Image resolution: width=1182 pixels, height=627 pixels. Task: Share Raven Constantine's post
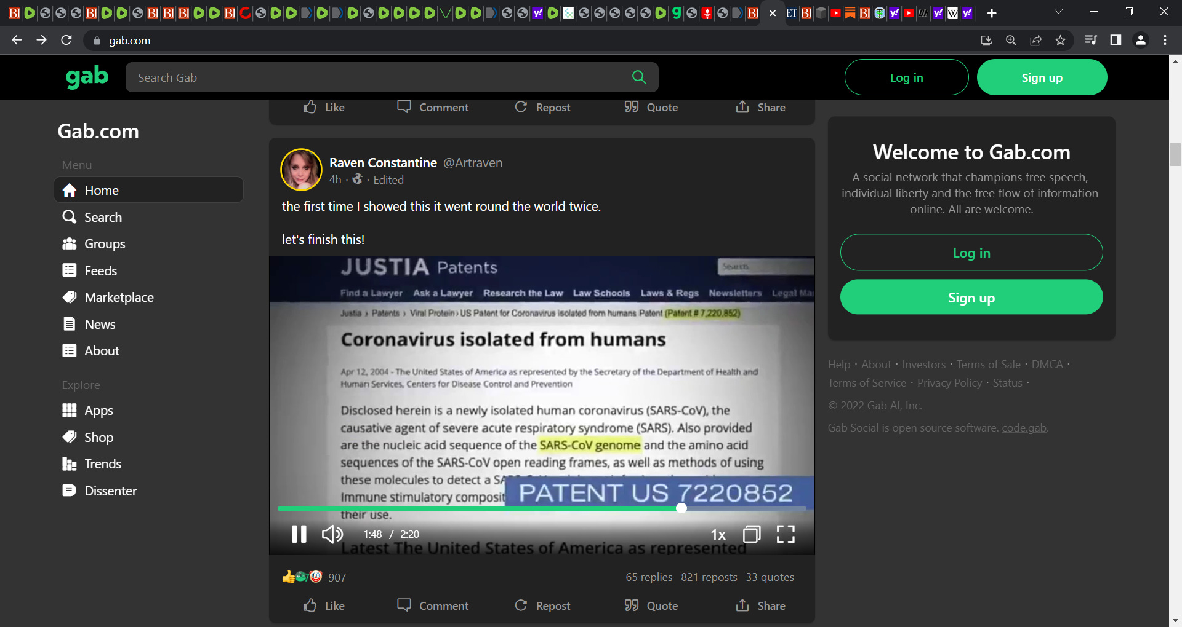point(760,605)
